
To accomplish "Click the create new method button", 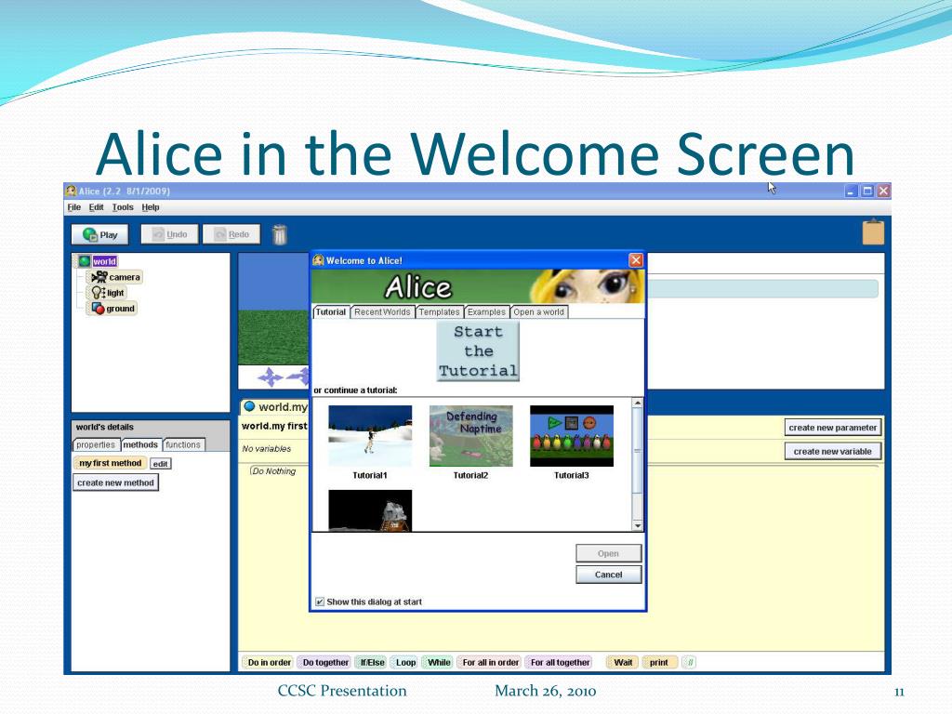I will 115,483.
